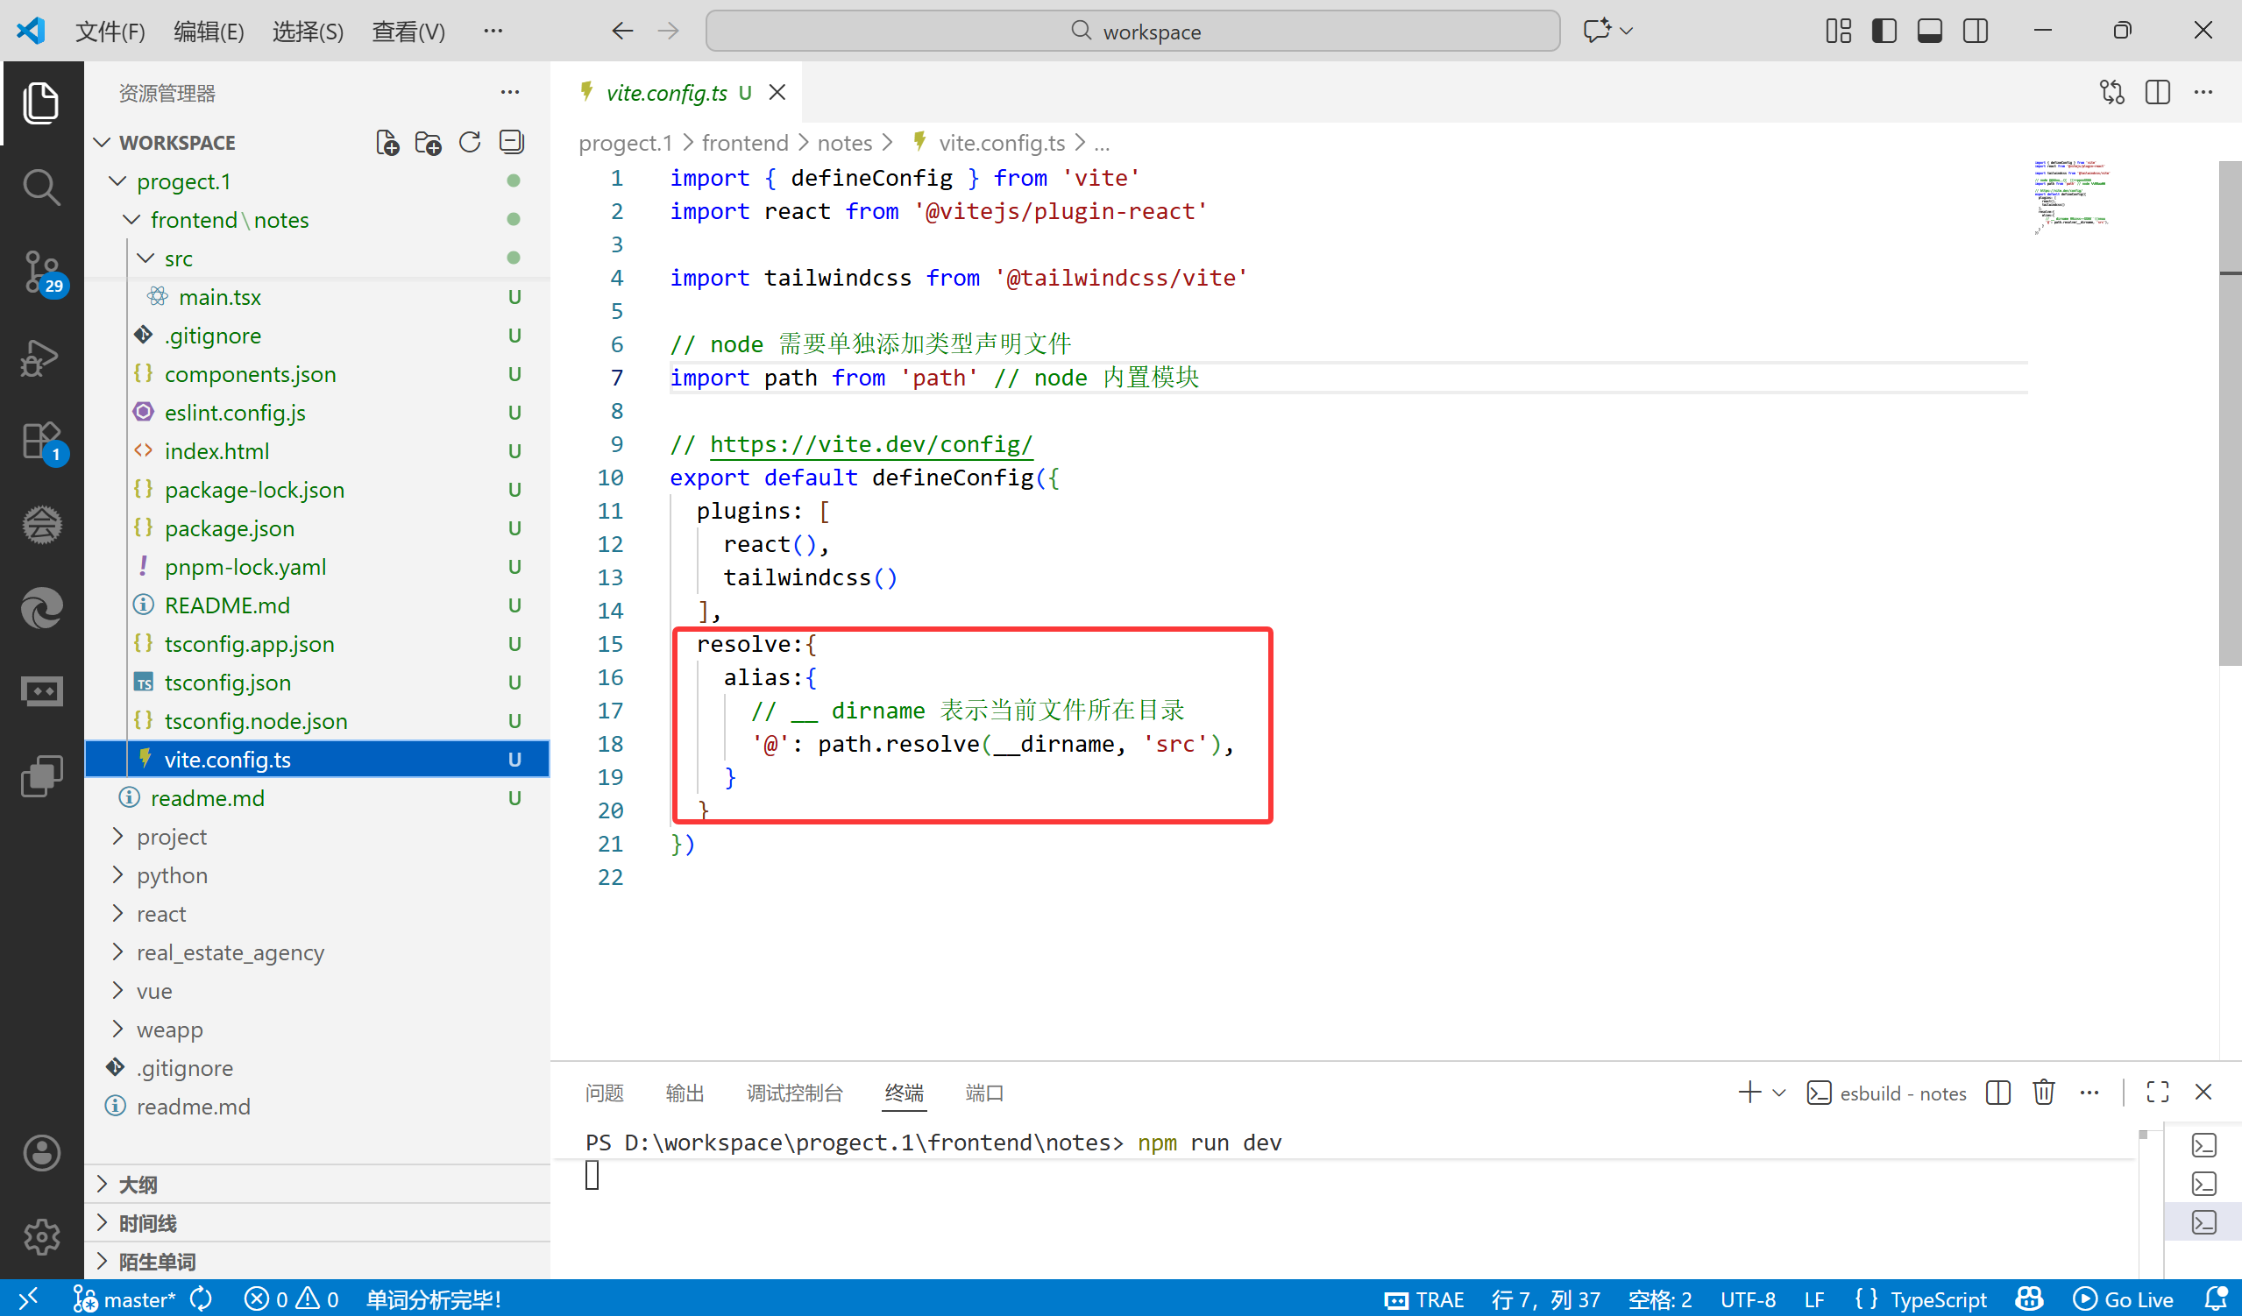Image resolution: width=2242 pixels, height=1316 pixels.
Task: Expand the python folder
Action: [x=172, y=875]
